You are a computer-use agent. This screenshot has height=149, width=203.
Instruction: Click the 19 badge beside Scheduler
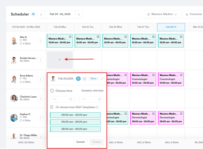point(33,14)
